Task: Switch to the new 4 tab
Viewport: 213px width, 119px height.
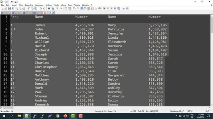Action: tap(38, 13)
